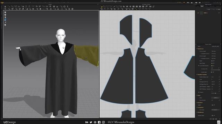
Task: Toggle the checkbox under Miscellaneous section
Action: pos(212,116)
